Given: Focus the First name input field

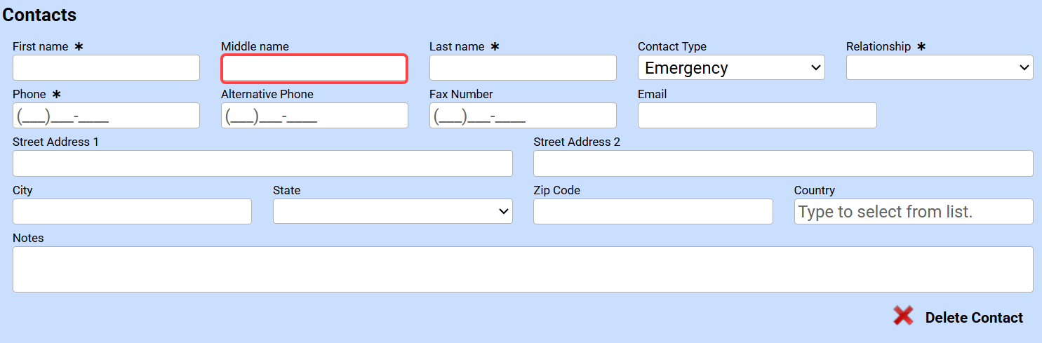Looking at the screenshot, I should click(106, 68).
